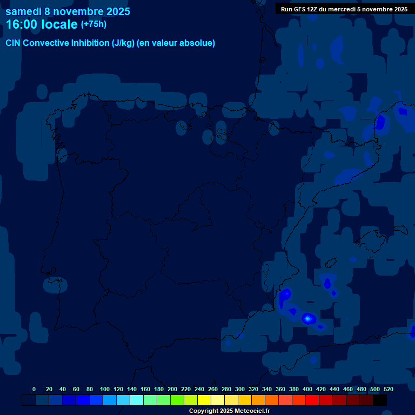Click the legend value '200'
This screenshot has width=415, height=415.
tap(172, 389)
